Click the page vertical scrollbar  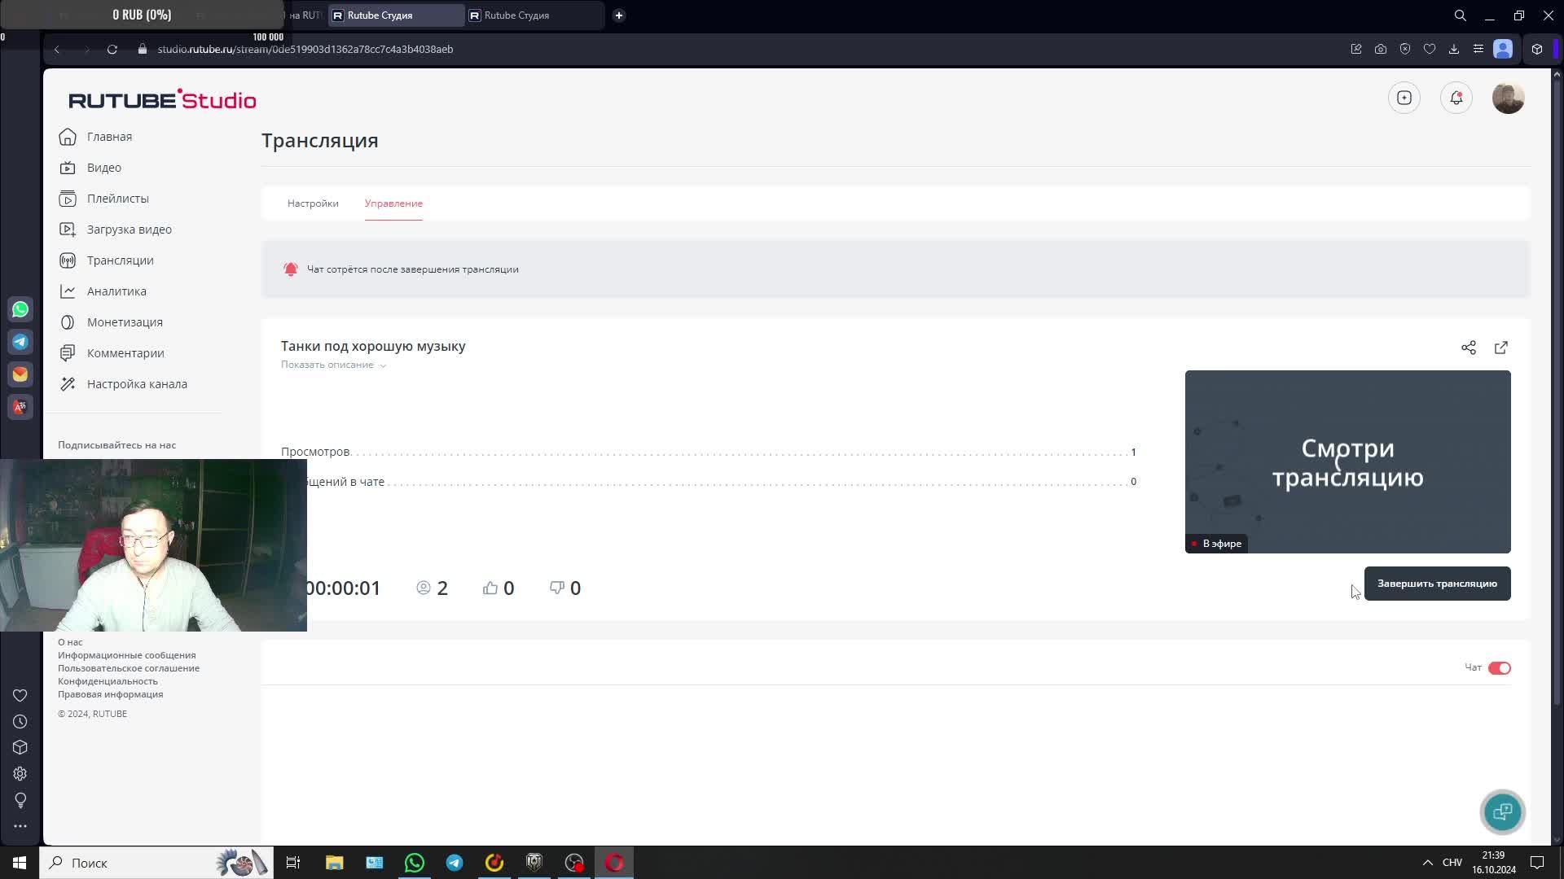[x=1557, y=391]
